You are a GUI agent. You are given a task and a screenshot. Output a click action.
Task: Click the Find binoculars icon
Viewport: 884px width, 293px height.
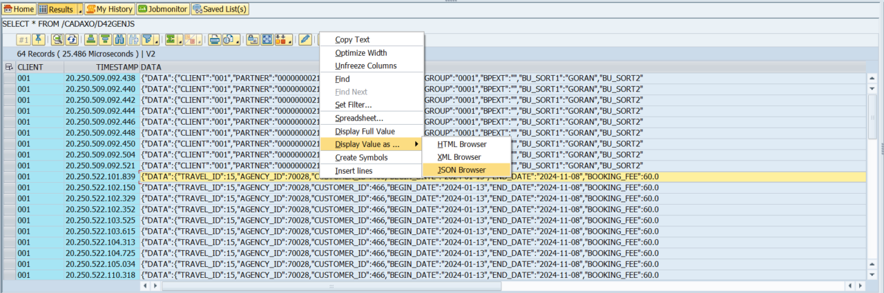[119, 39]
